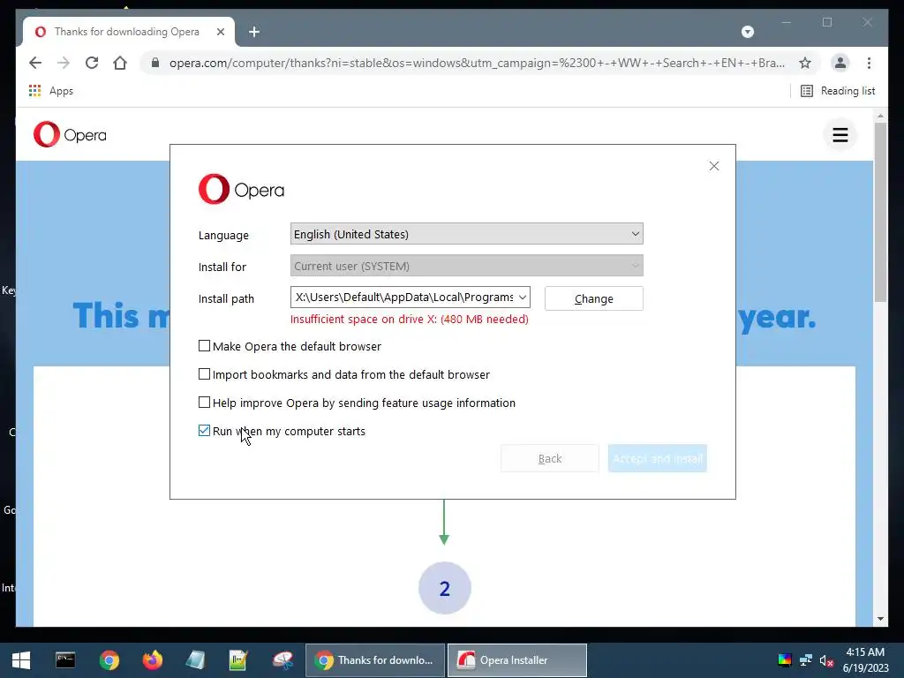The width and height of the screenshot is (904, 678).
Task: Click the address bar URL
Action: tap(476, 63)
